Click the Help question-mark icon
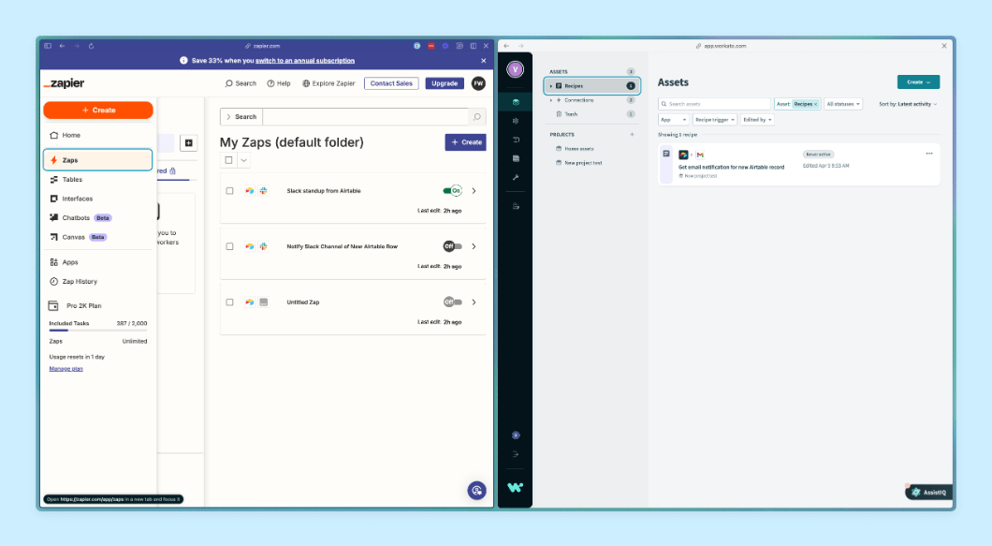Viewport: 992px width, 546px height. pyautogui.click(x=270, y=83)
